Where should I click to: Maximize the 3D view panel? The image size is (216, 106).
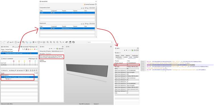point(111,47)
